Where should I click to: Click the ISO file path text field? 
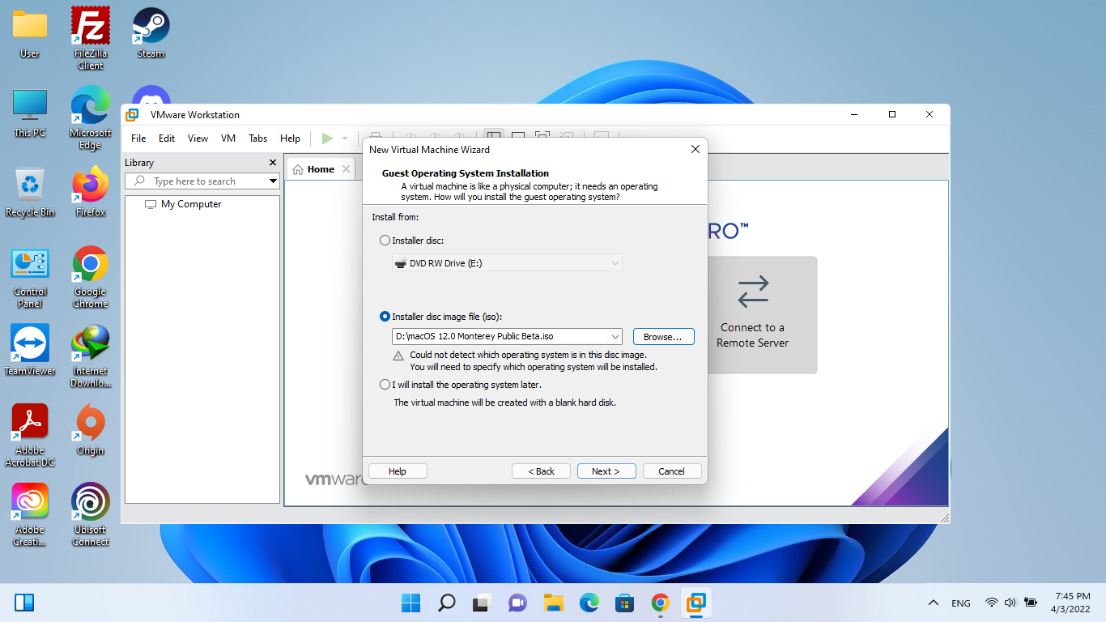click(500, 336)
